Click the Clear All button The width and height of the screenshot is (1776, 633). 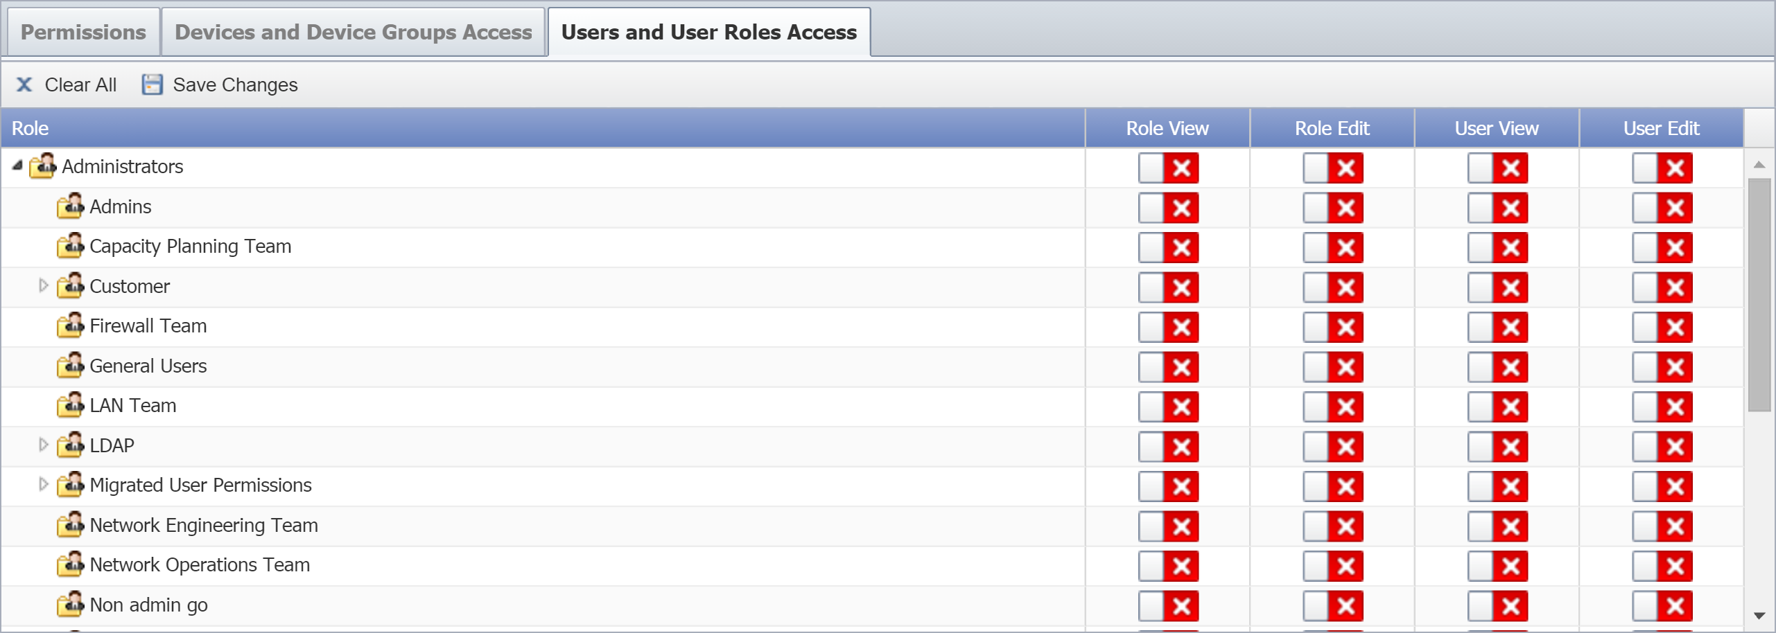coord(67,84)
